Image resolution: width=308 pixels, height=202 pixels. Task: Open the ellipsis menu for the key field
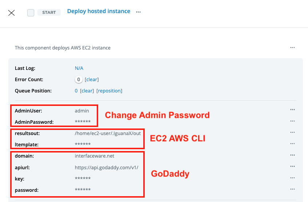coord(292,178)
